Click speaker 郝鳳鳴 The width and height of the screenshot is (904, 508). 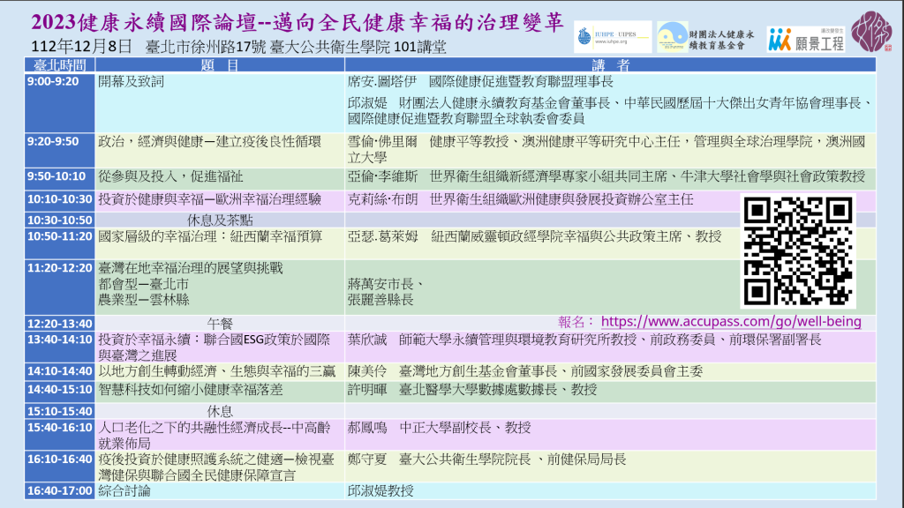[367, 428]
